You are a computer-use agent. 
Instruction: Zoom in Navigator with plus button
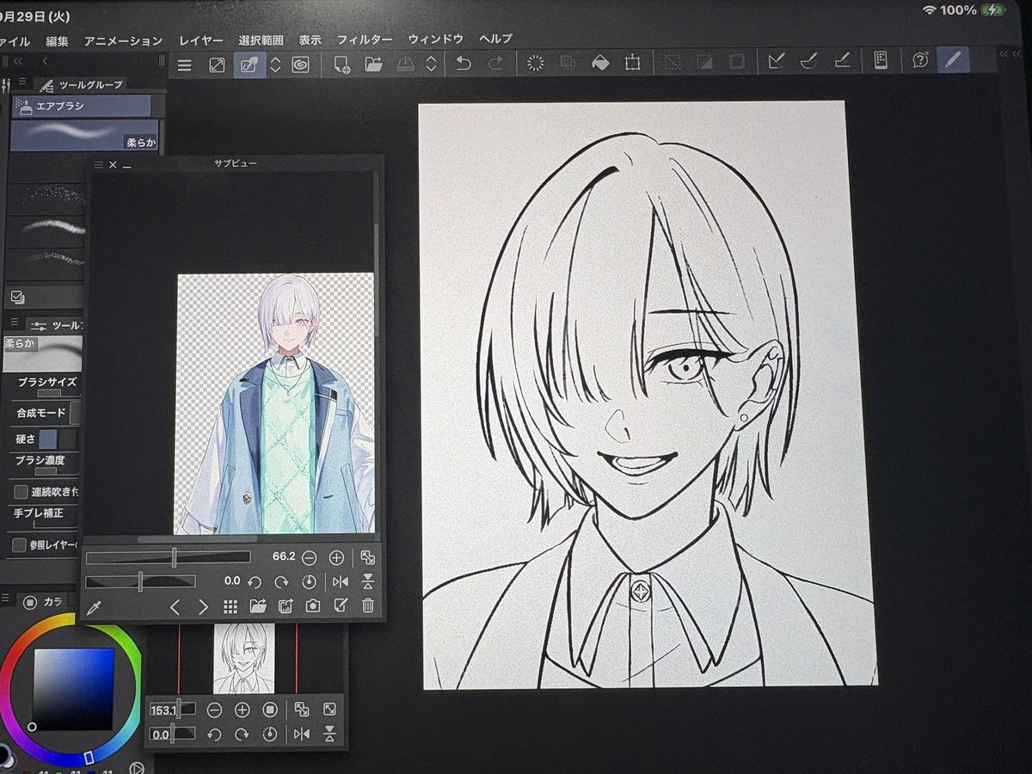[243, 710]
